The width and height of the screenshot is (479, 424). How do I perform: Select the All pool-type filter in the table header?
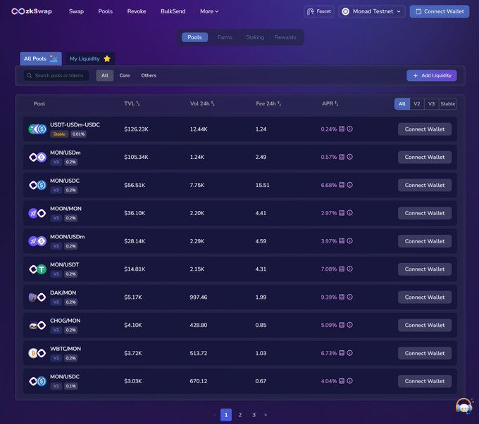click(402, 103)
